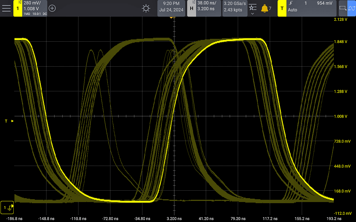Adjust display brightness via the sun icon

146,8
